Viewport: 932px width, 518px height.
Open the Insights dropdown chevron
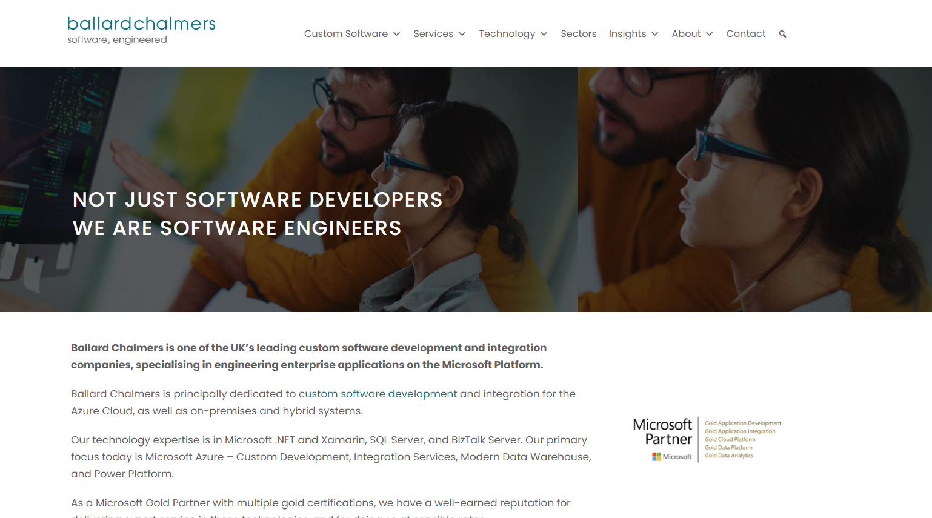point(655,34)
